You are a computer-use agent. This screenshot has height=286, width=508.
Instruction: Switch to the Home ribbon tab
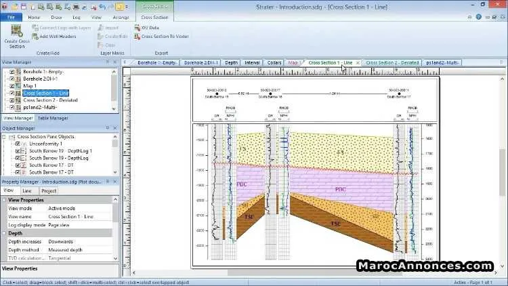click(34, 17)
